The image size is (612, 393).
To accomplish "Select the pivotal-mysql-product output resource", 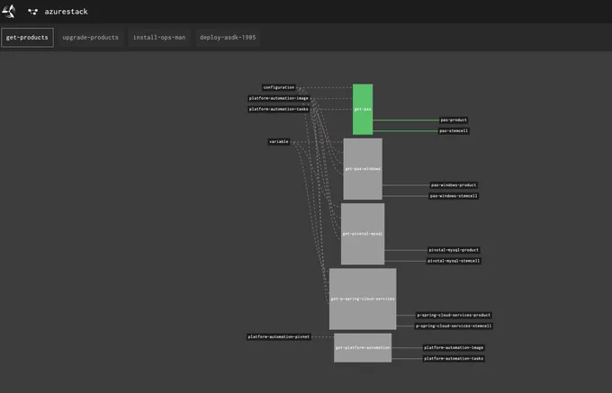I will tap(454, 250).
